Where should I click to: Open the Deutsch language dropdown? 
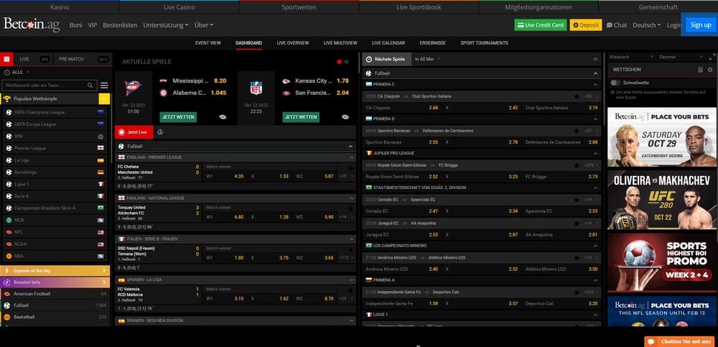pos(646,25)
